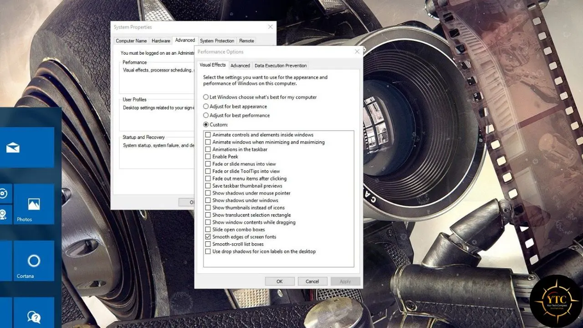Enable Animate windows when minimizing and maximizing
This screenshot has width=583, height=328.
(x=208, y=142)
